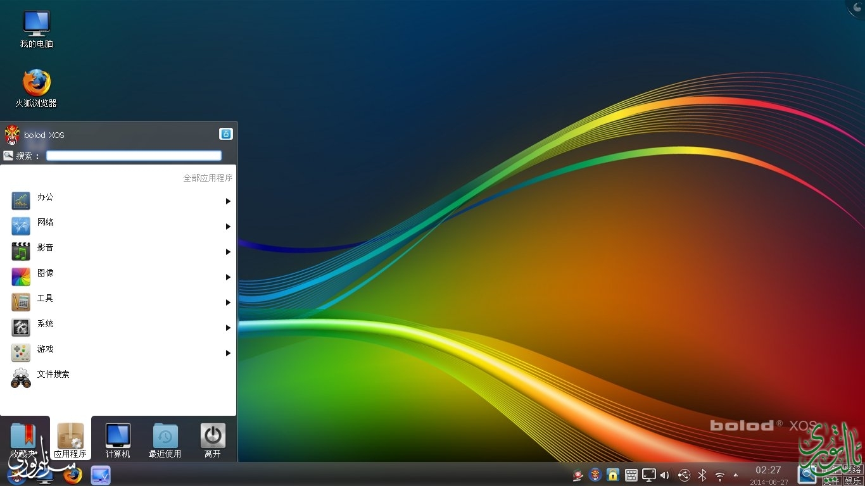Open the 文件搜索 file search entry

[53, 375]
